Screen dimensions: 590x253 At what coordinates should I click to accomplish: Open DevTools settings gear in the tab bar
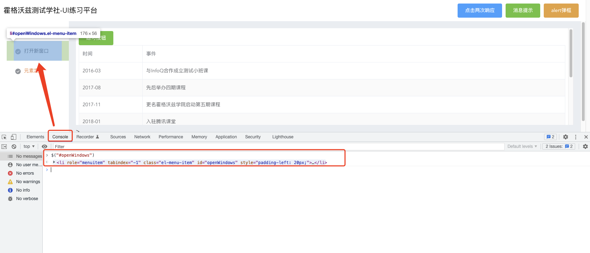(566, 137)
